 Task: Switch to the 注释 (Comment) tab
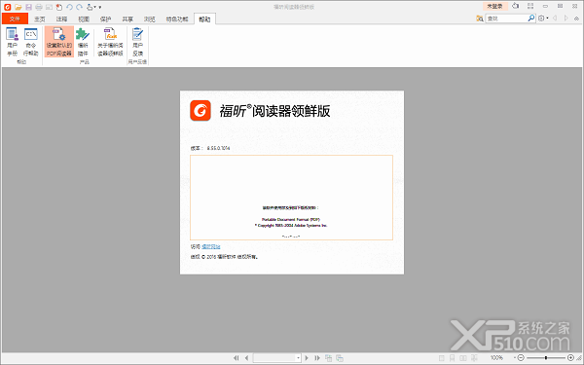[61, 19]
